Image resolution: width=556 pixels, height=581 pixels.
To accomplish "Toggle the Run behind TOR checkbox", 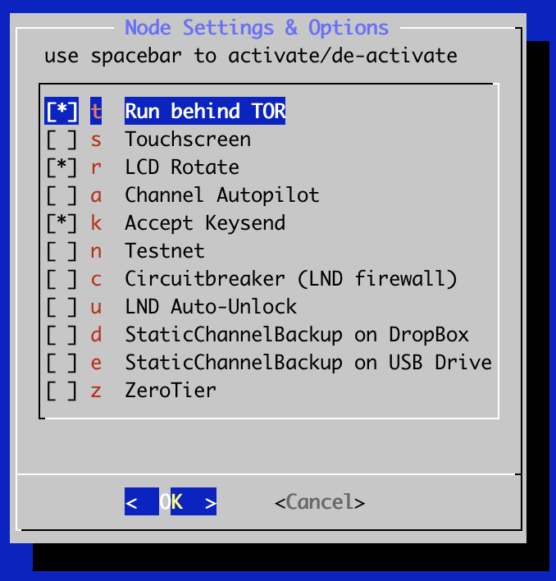I will (62, 111).
